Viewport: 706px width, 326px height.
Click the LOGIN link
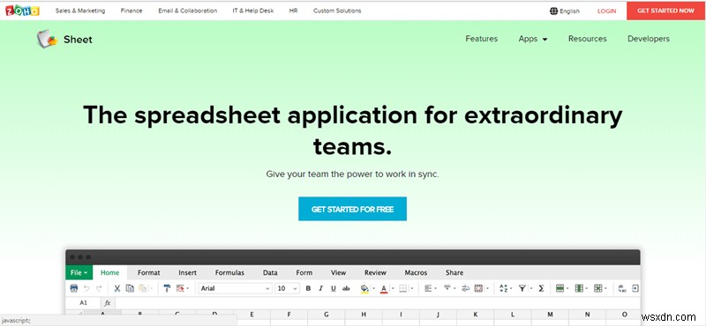(x=606, y=11)
